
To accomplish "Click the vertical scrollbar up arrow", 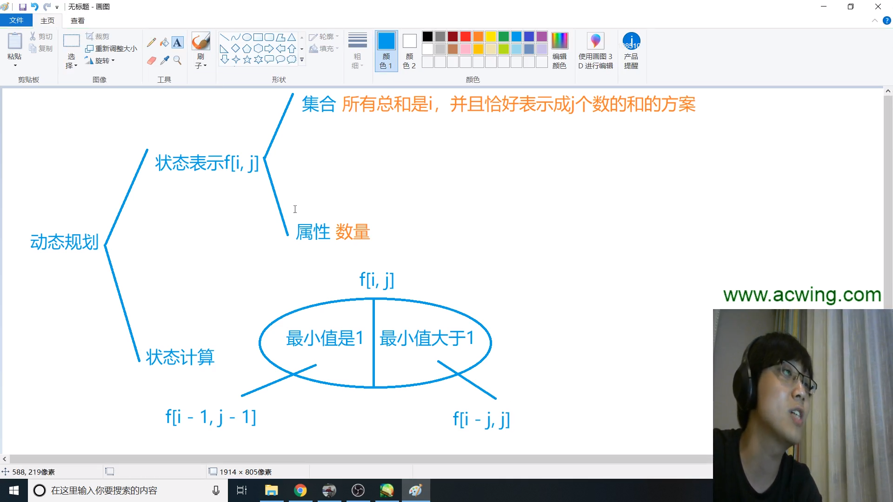I will click(x=888, y=91).
